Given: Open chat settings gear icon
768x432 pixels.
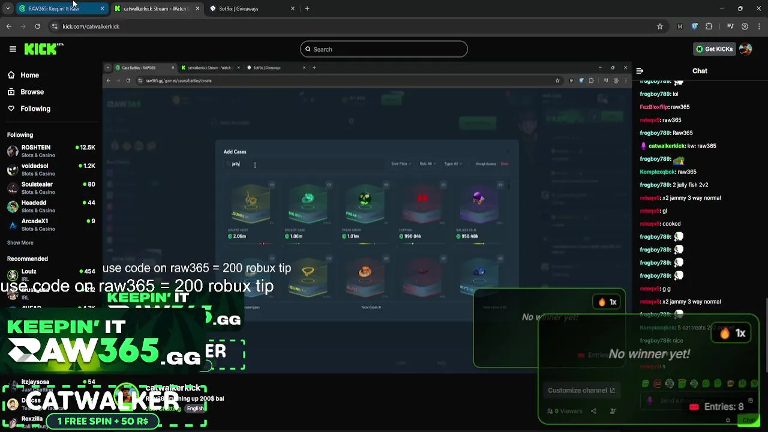Looking at the screenshot, I should click(728, 420).
